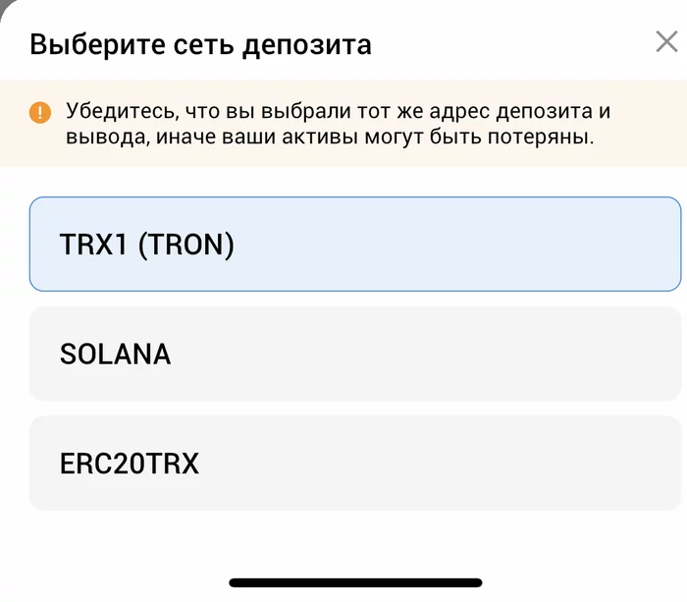687x602 pixels.
Task: Tap the orange exclamation warning icon
Action: tap(40, 113)
